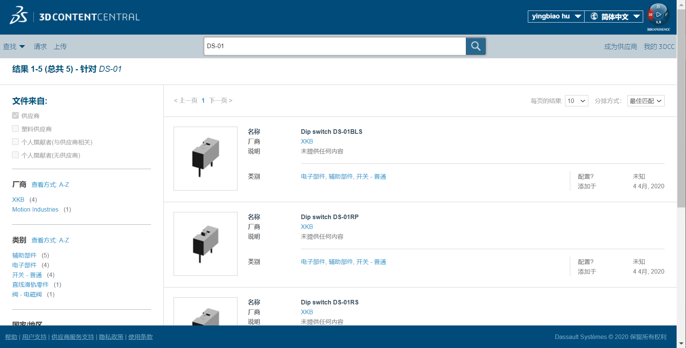Open results-per-page dropdown showing 10

(577, 101)
